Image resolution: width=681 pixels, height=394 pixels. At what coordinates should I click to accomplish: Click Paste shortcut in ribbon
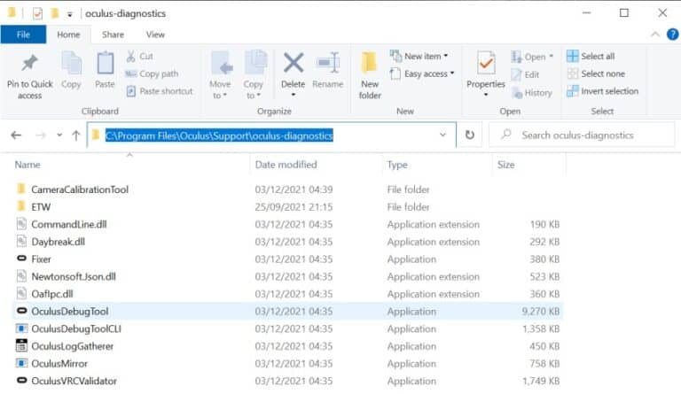[160, 91]
